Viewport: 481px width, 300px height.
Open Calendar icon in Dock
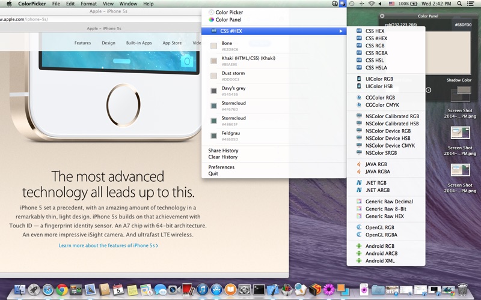point(118,289)
